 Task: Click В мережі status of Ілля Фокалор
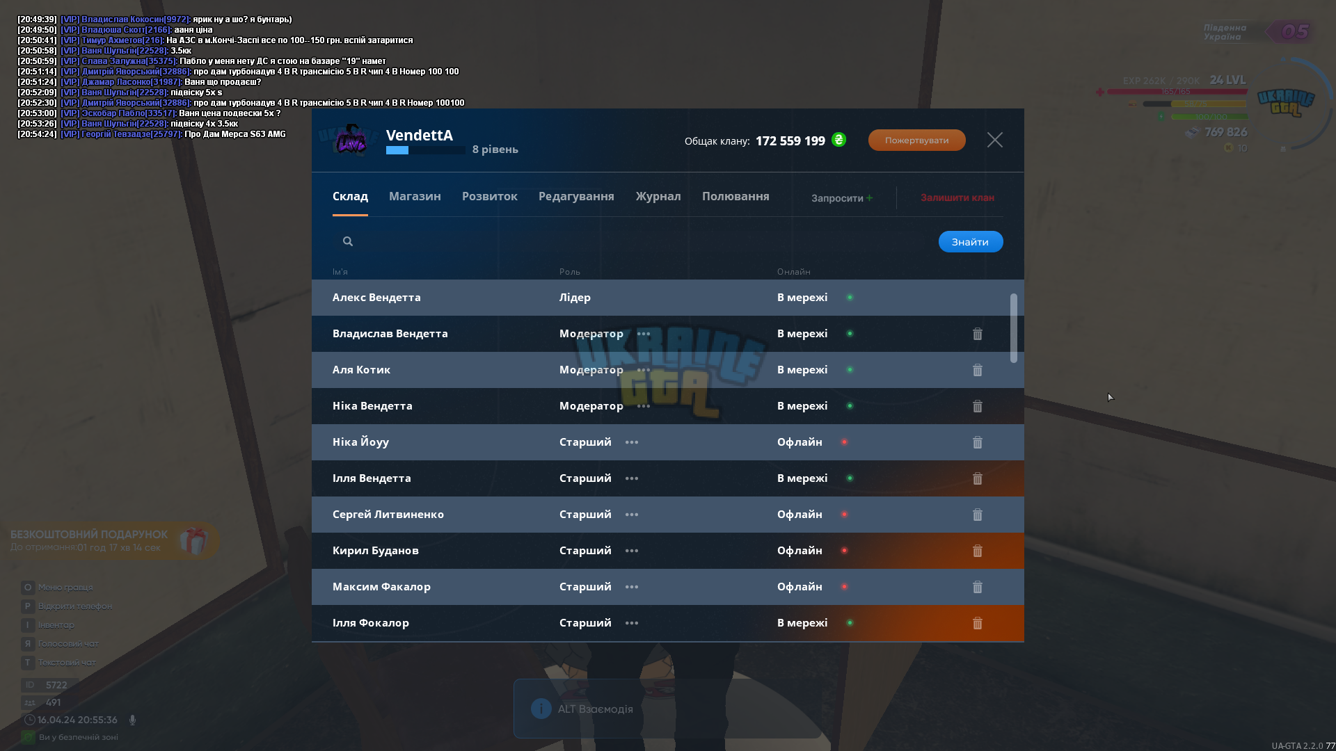pyautogui.click(x=802, y=623)
